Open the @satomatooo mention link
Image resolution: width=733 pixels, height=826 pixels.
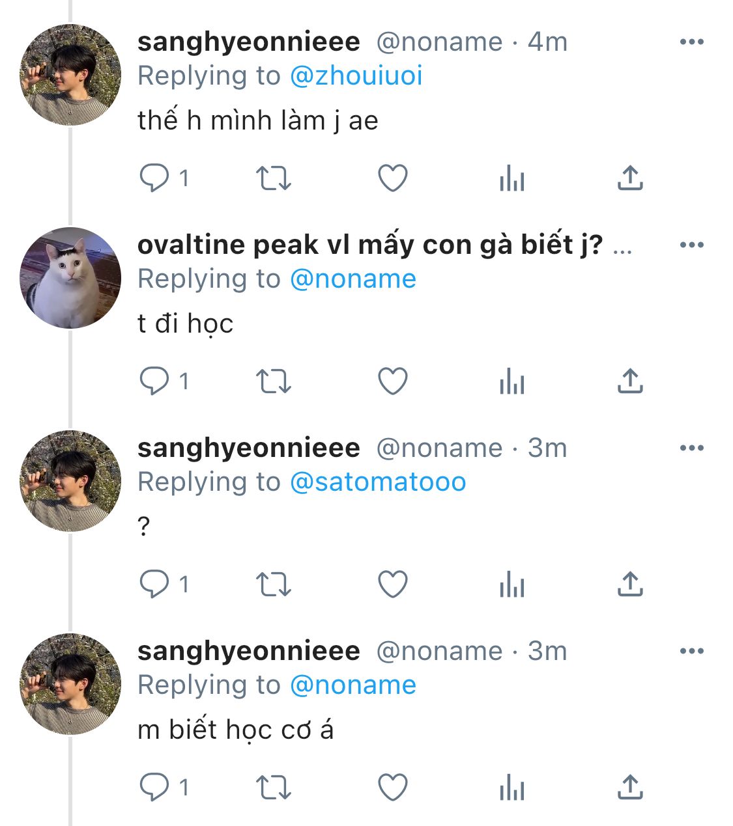[x=378, y=482]
